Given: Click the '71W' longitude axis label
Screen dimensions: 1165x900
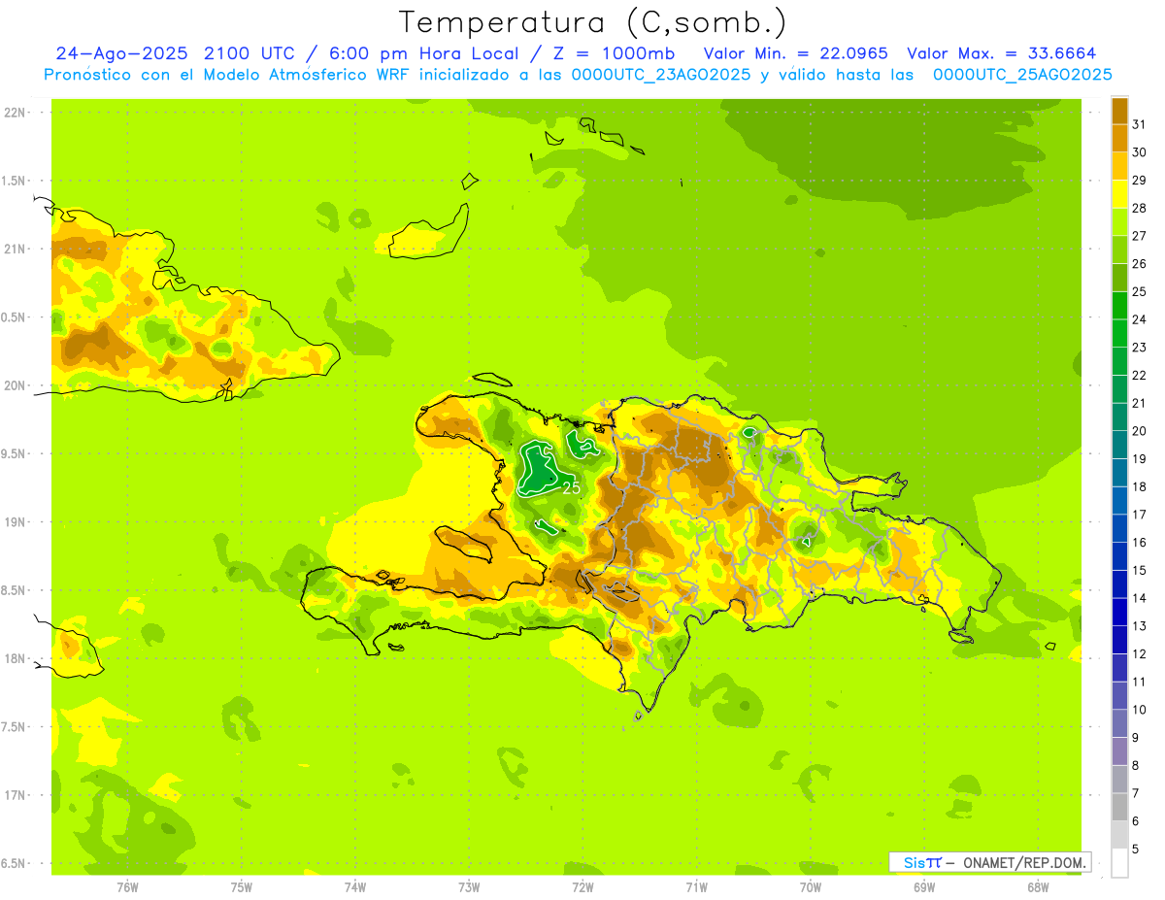Looking at the screenshot, I should pyautogui.click(x=696, y=887).
